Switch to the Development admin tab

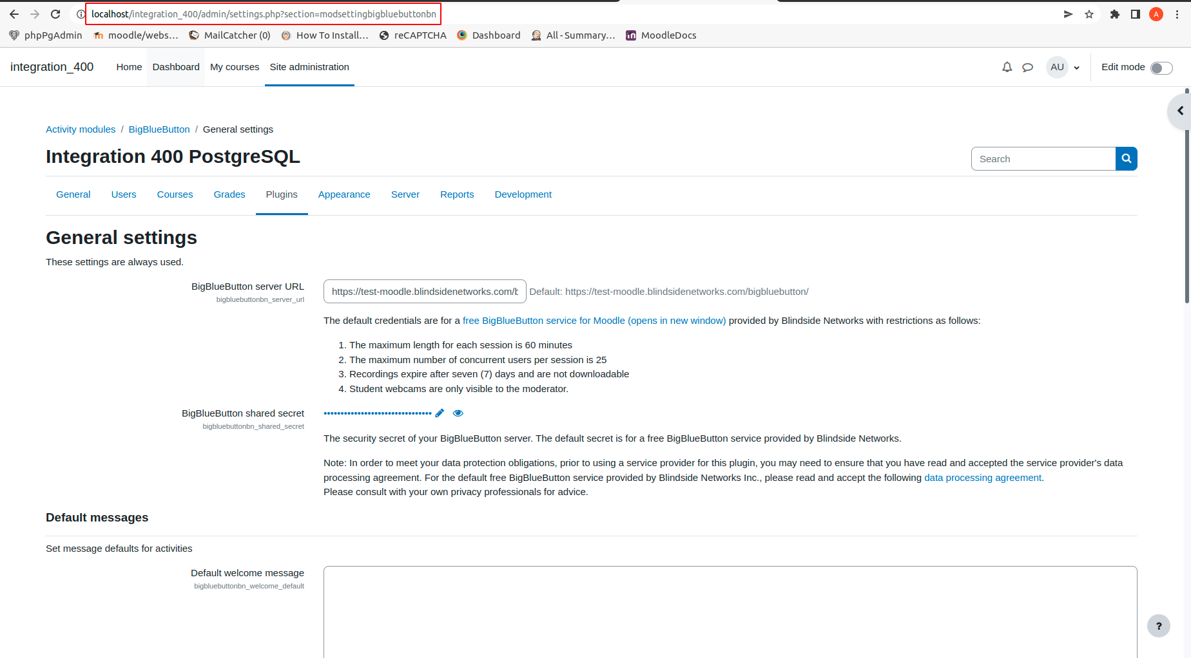[523, 194]
